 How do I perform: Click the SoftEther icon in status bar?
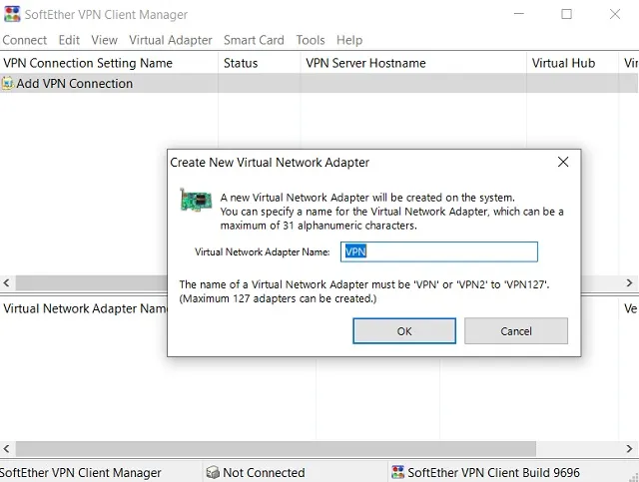397,472
